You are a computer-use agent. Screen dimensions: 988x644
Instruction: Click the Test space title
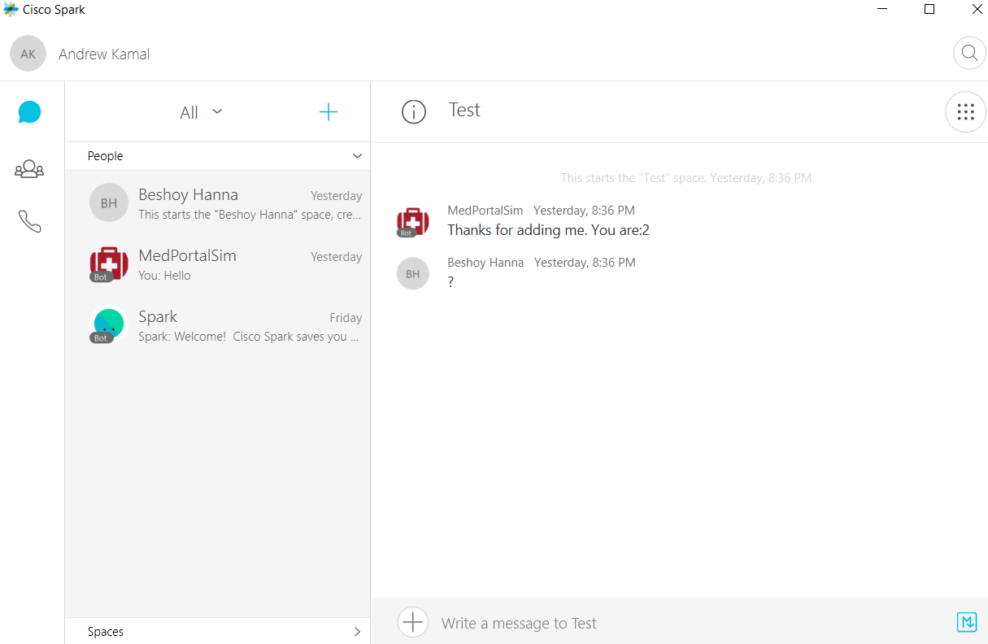(x=464, y=110)
